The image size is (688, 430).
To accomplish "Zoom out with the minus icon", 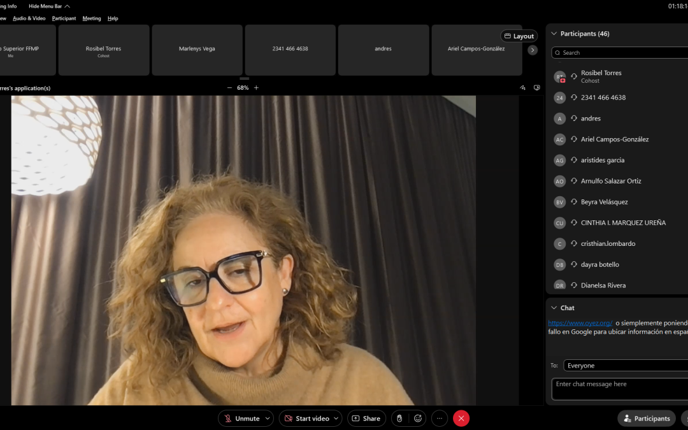I will tap(229, 88).
